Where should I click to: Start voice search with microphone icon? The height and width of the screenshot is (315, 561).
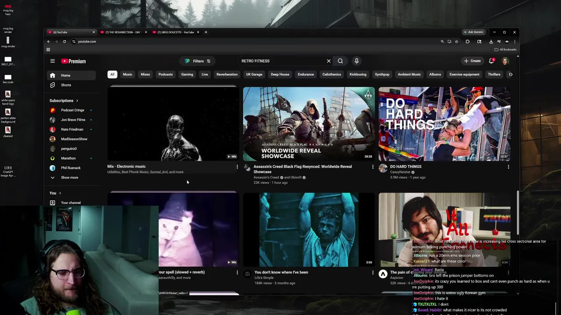click(x=356, y=61)
